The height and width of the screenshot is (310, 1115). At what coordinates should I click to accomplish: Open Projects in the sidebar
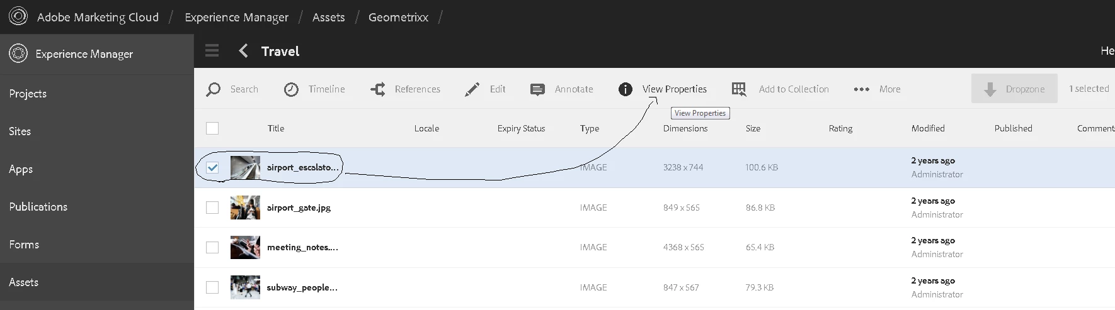pyautogui.click(x=28, y=94)
